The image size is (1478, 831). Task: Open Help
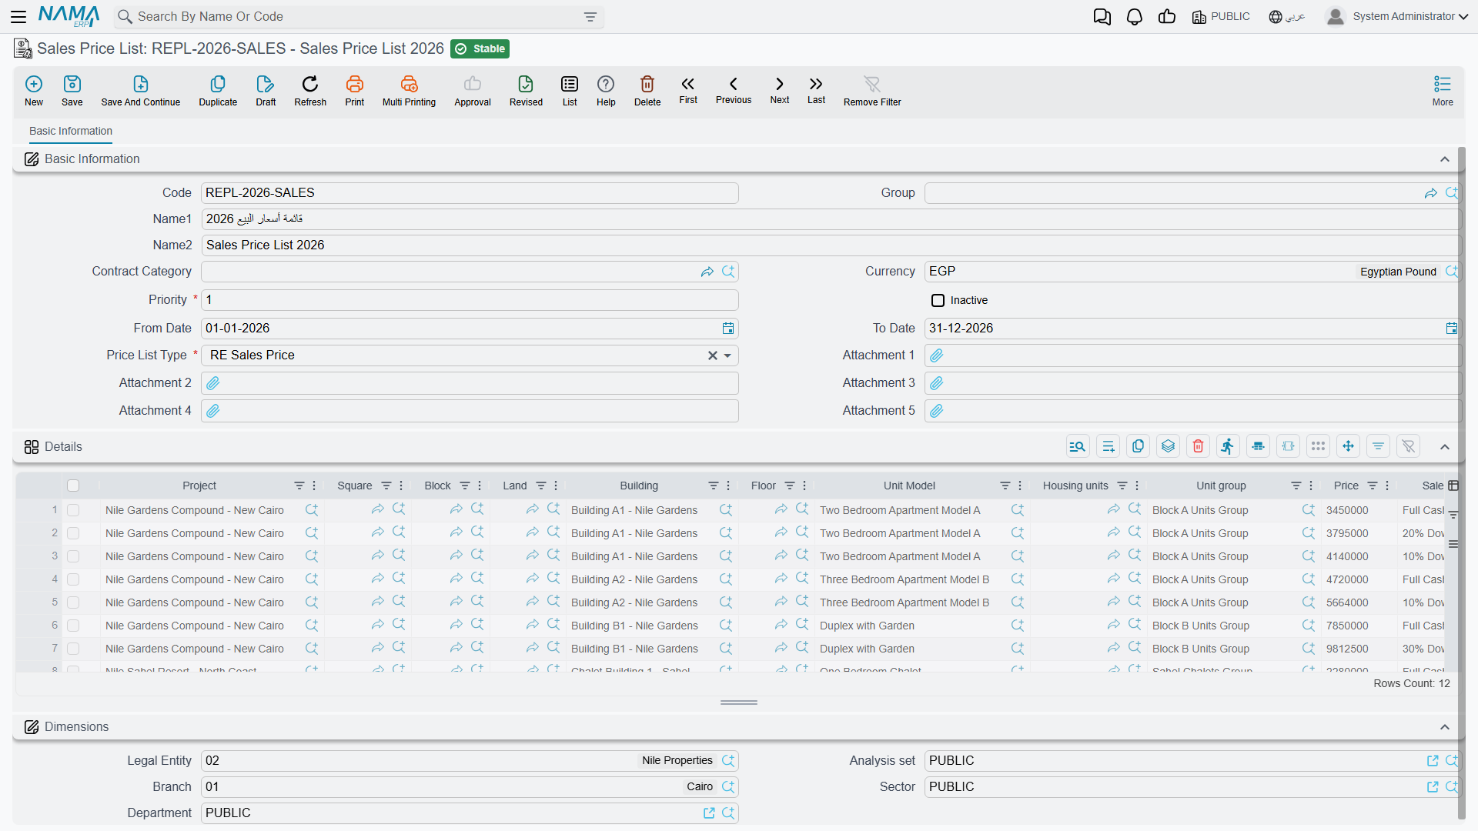coord(606,91)
